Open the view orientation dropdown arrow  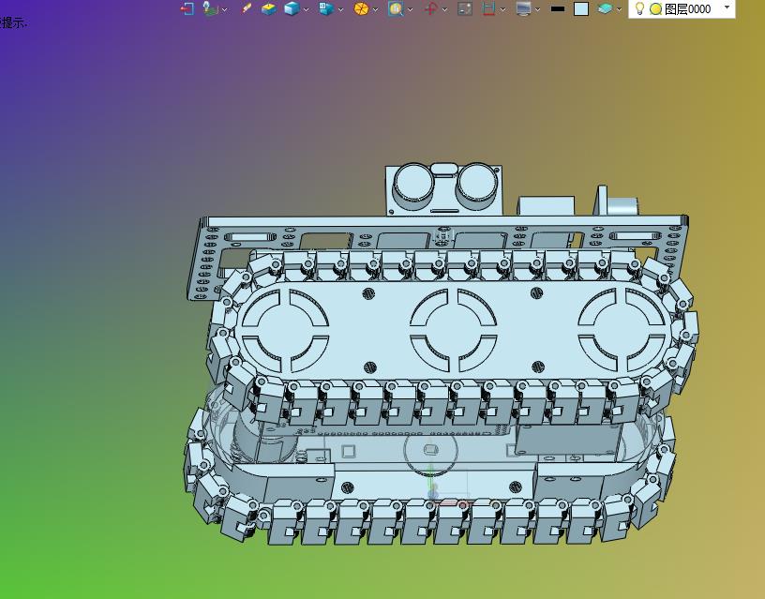340,9
